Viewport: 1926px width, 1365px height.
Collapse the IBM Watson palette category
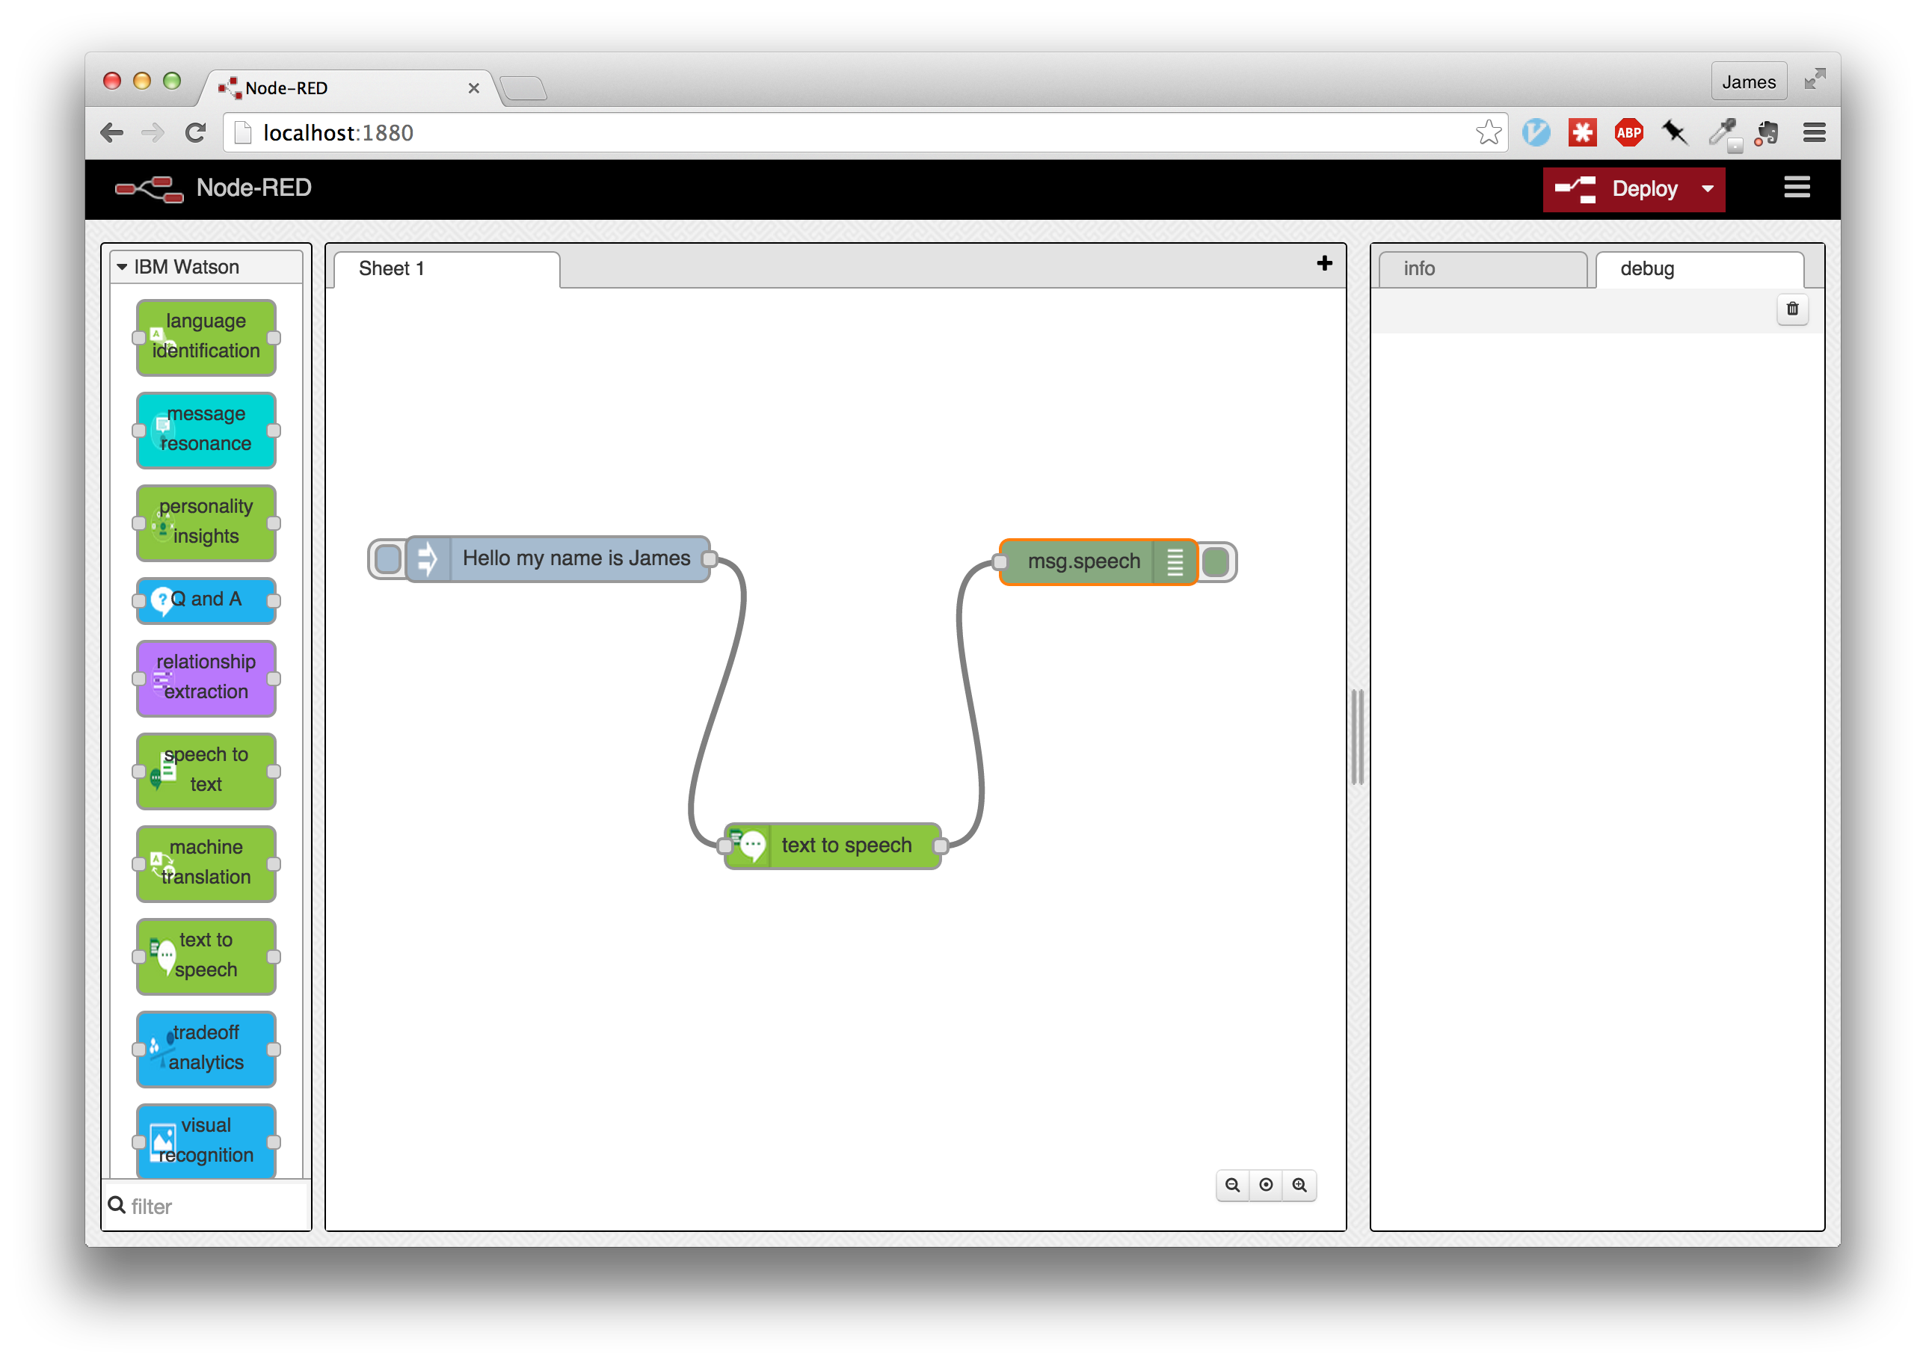206,266
